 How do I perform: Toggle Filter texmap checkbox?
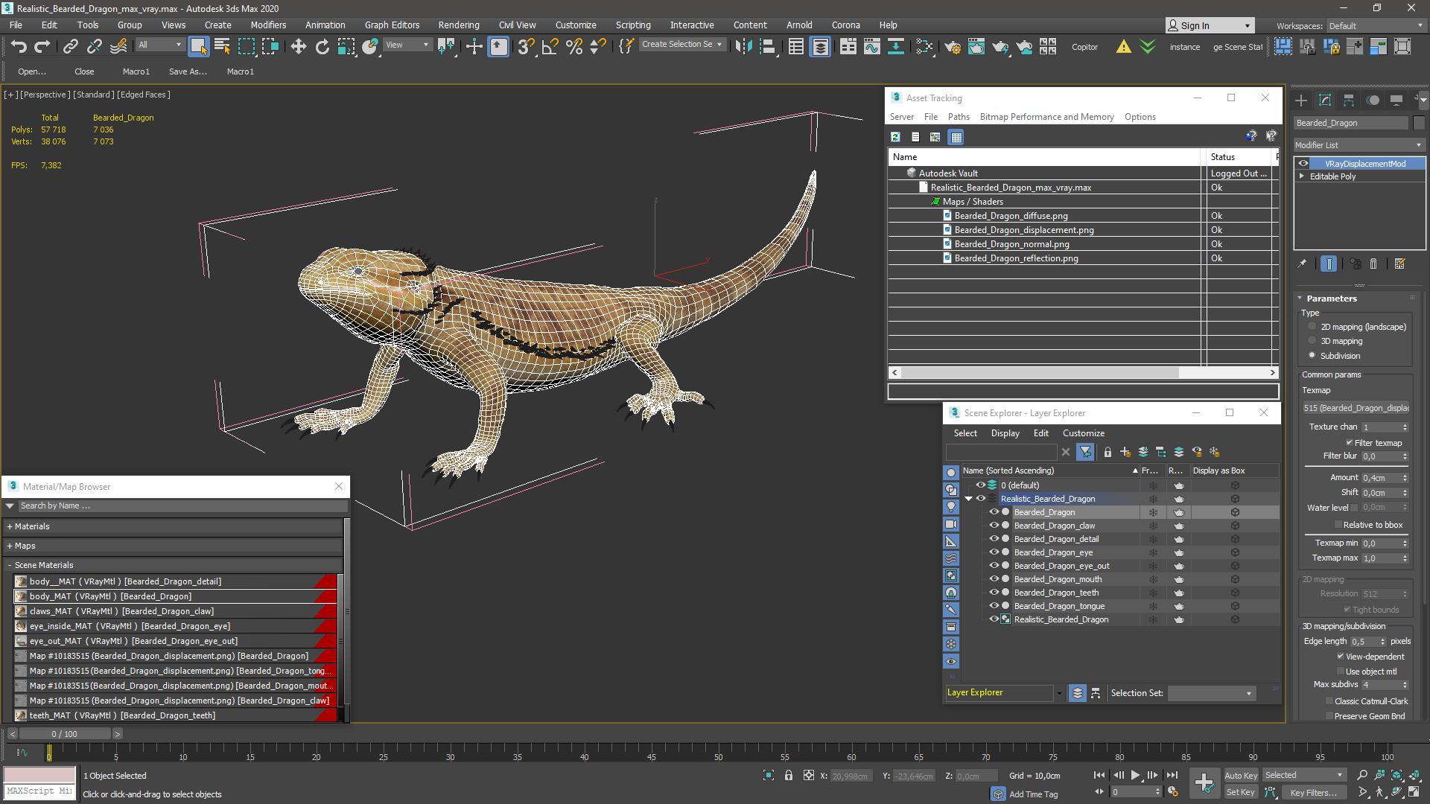tap(1350, 443)
